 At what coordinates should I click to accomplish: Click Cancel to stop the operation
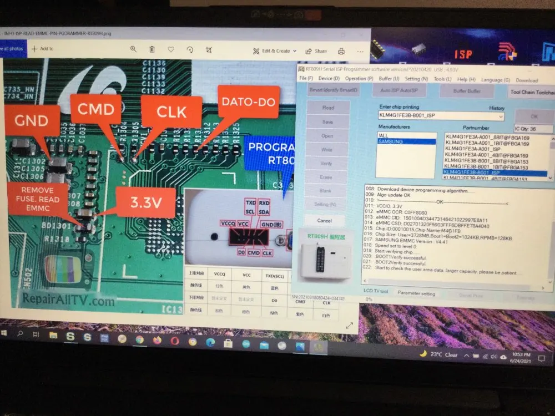pyautogui.click(x=325, y=221)
